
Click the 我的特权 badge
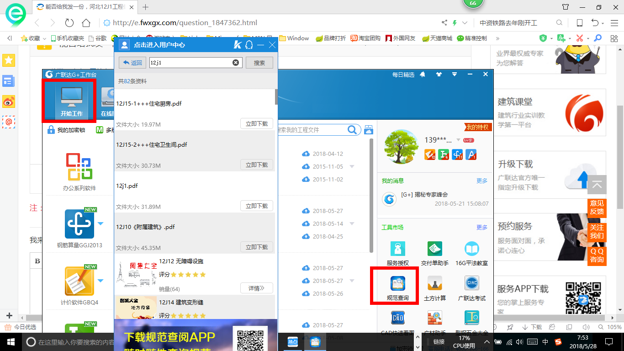[x=477, y=127]
